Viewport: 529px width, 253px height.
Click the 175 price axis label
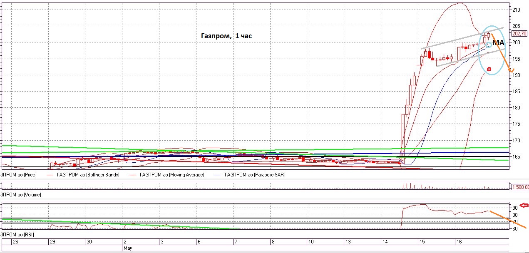(517, 124)
